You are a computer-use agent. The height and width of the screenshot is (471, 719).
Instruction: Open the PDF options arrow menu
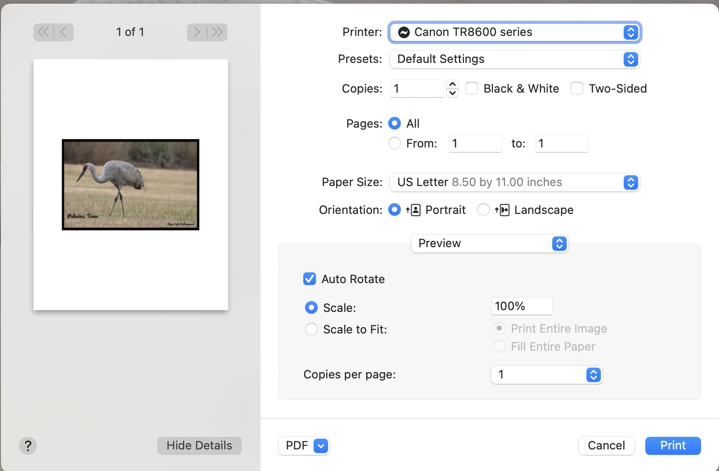(321, 446)
